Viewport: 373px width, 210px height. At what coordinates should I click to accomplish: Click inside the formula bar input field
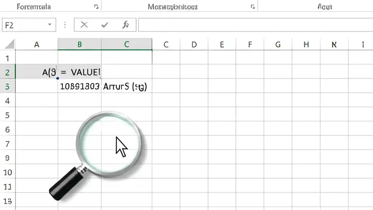[254, 25]
